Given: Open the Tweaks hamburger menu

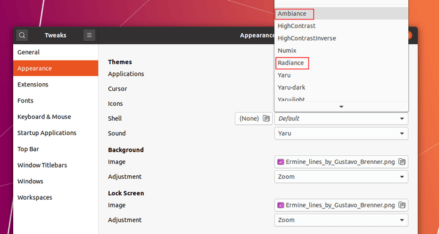Looking at the screenshot, I should click(89, 35).
